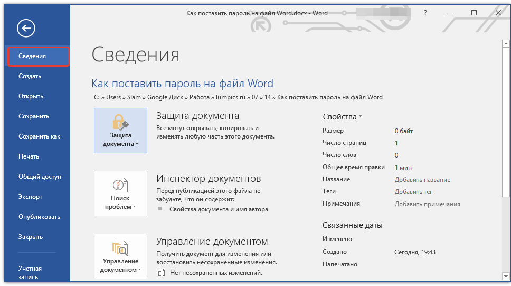Open the Управление документом dropdown button
Viewport: 511px width, 286px height.
click(x=120, y=265)
